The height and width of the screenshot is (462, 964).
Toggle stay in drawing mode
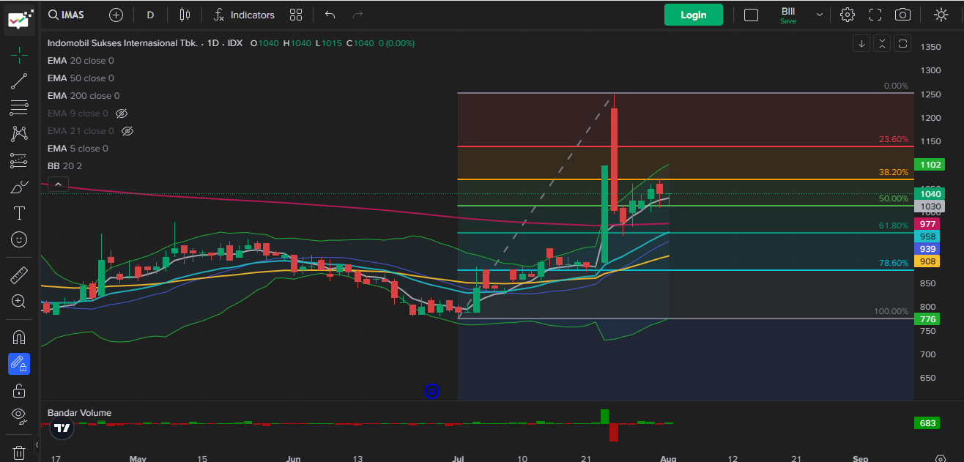click(x=20, y=364)
